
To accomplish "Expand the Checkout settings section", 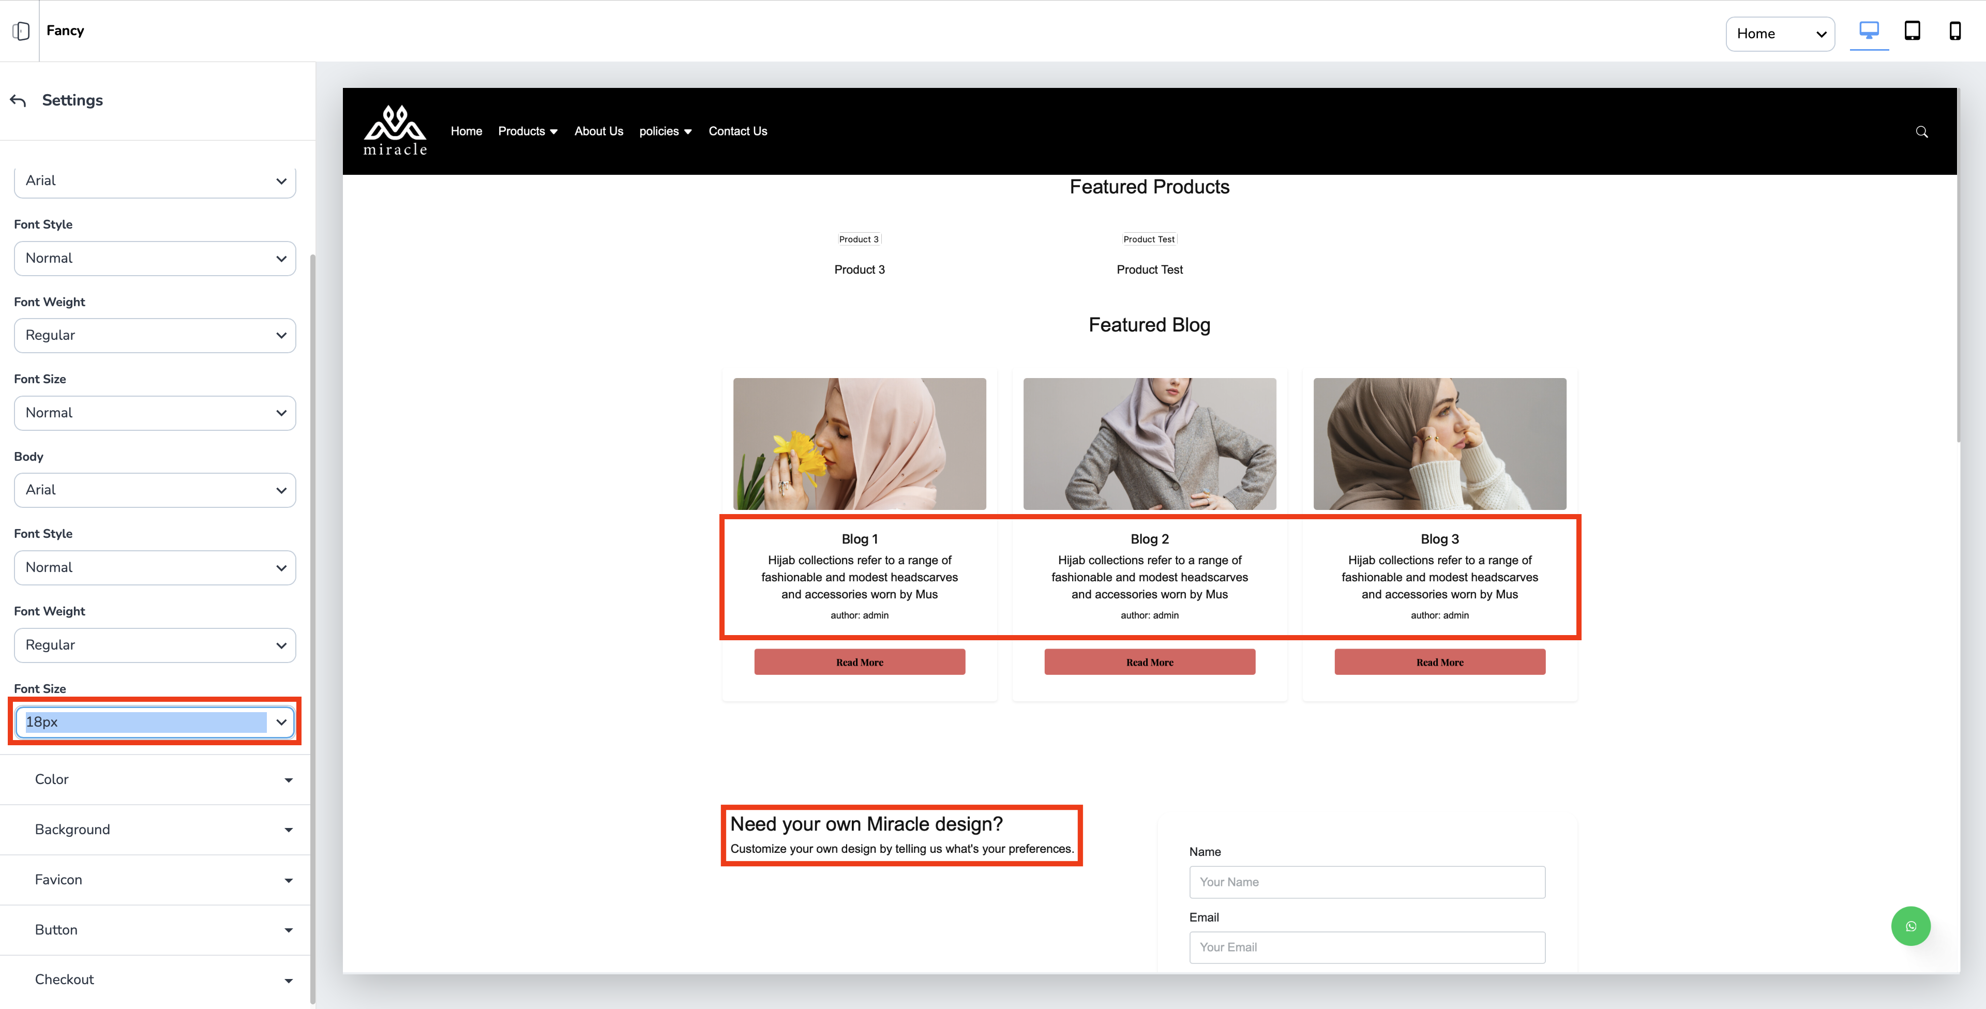I will [154, 980].
